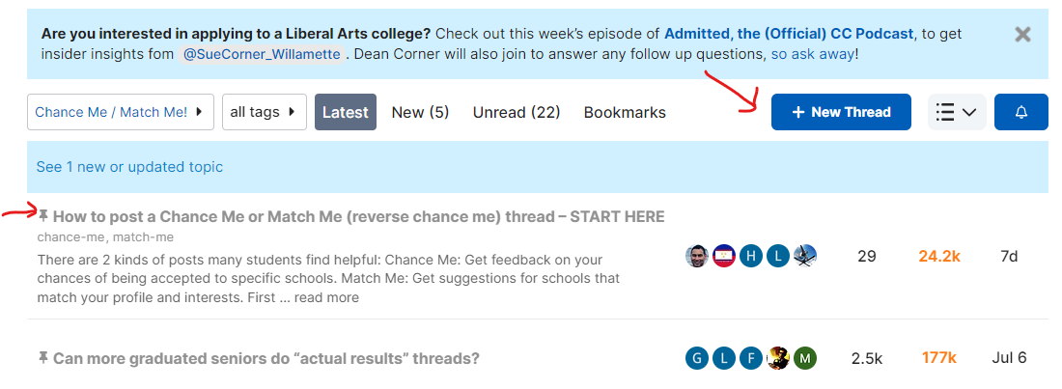This screenshot has width=1062, height=389.
Task: Click the blue H avatar in first thread
Action: click(751, 256)
